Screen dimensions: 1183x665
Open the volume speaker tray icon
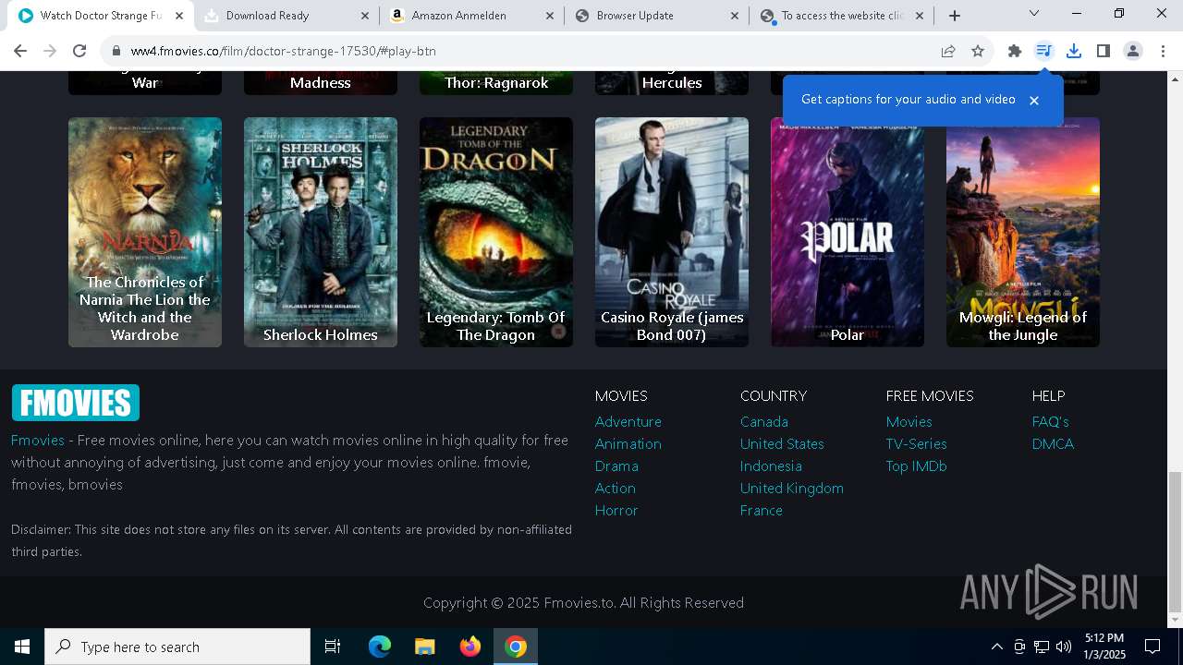point(1064,647)
